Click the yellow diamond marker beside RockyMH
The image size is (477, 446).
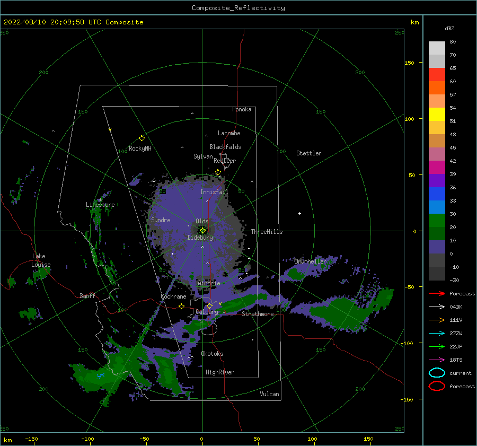click(x=142, y=138)
